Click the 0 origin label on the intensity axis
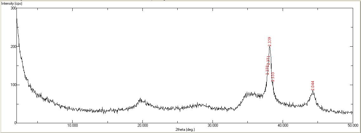Image resolution: width=361 pixels, height=133 pixels. [x=15, y=123]
